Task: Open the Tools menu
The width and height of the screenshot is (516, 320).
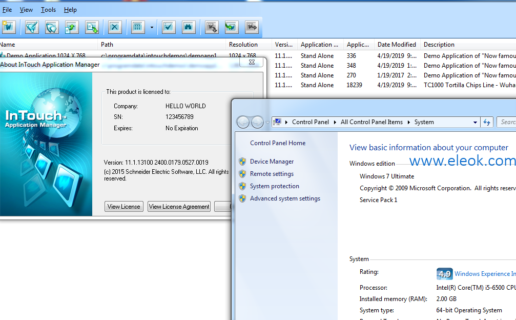Action: pos(48,10)
